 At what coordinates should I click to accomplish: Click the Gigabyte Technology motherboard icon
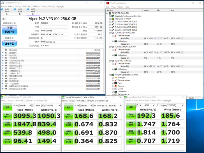click(113, 16)
